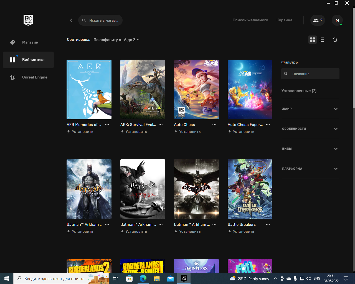Click the ENG language indicator in taskbar
Image resolution: width=355 pixels, height=284 pixels.
(317, 278)
